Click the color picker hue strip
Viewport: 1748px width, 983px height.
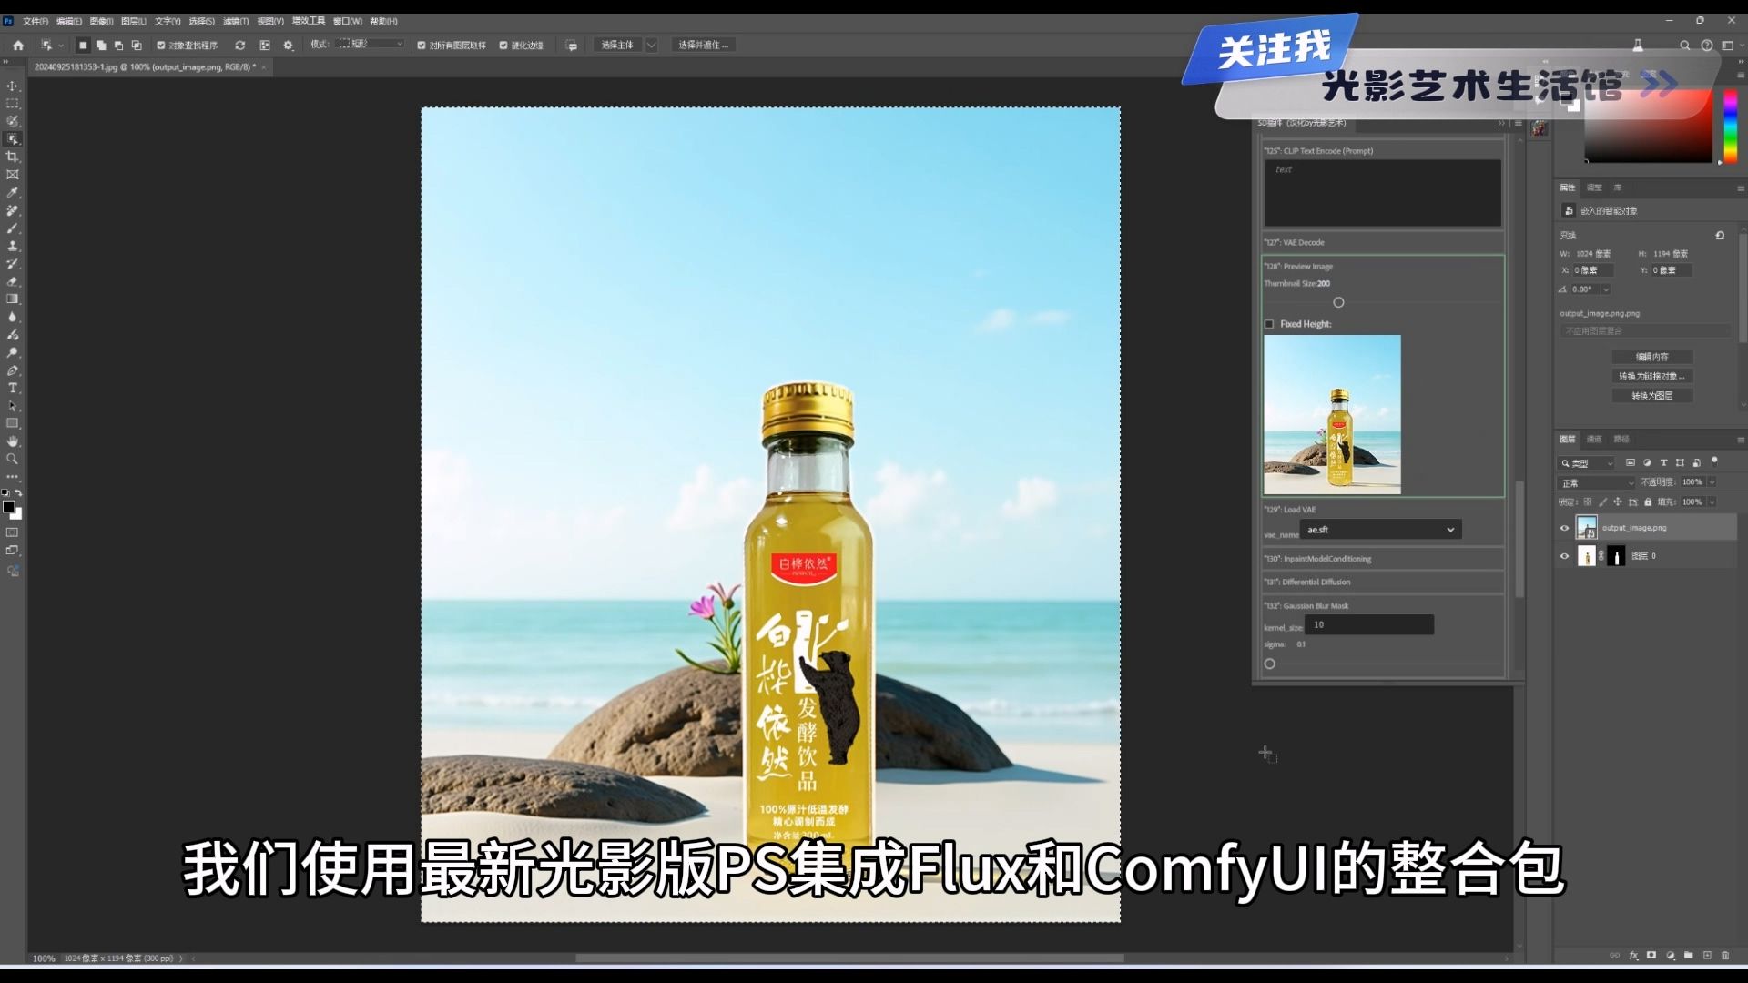point(1731,126)
